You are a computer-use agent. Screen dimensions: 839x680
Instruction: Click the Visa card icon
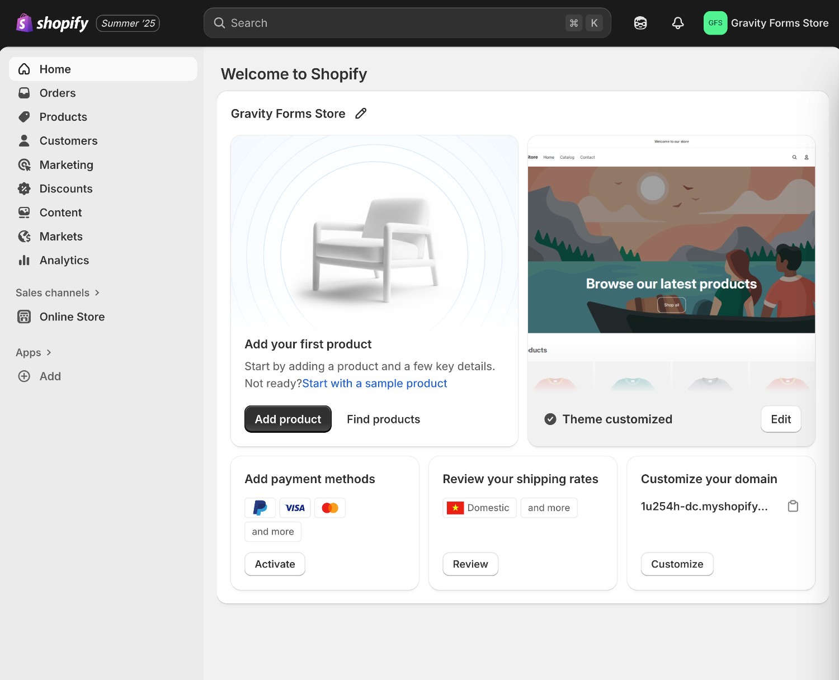point(295,508)
